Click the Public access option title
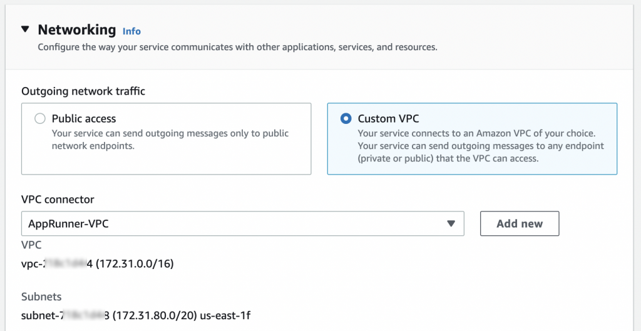641x331 pixels. click(84, 118)
